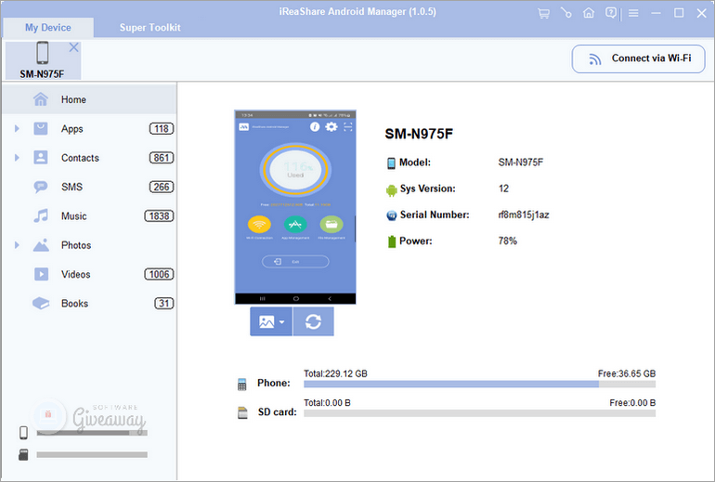Screen dimensions: 715x482
Task: Click the key-shaped register icon
Action: tap(565, 13)
